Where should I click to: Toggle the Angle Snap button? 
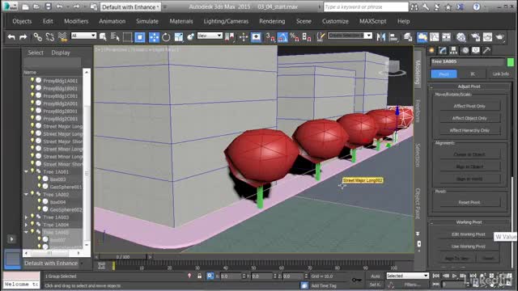pos(282,37)
